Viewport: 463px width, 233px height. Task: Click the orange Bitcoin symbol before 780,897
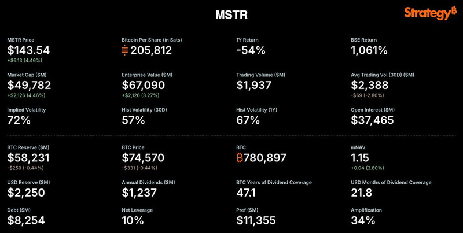241,158
